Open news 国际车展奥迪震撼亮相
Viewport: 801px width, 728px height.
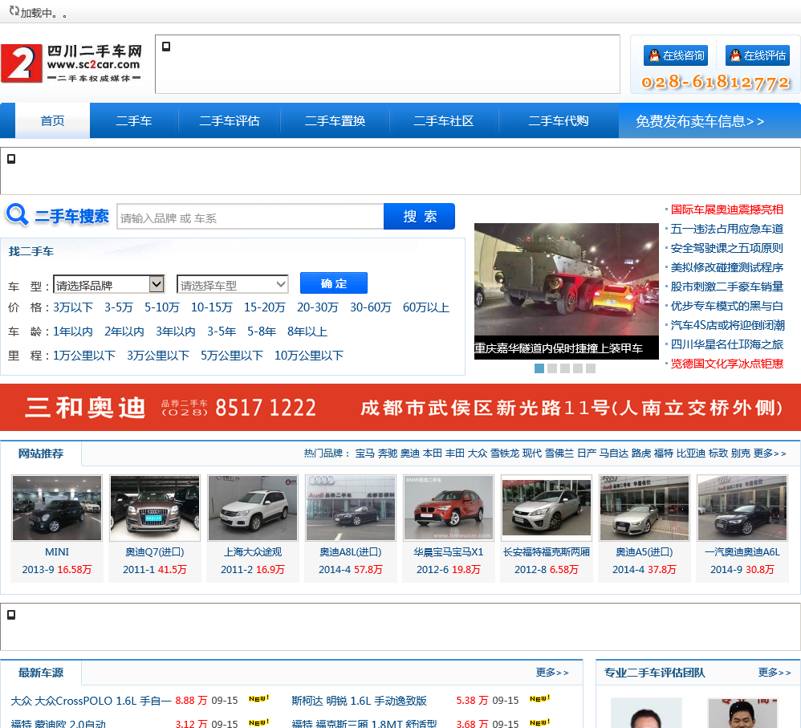coord(726,209)
